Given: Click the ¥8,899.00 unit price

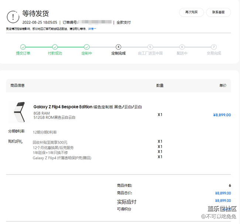Looking at the screenshot, I should 222,115.
